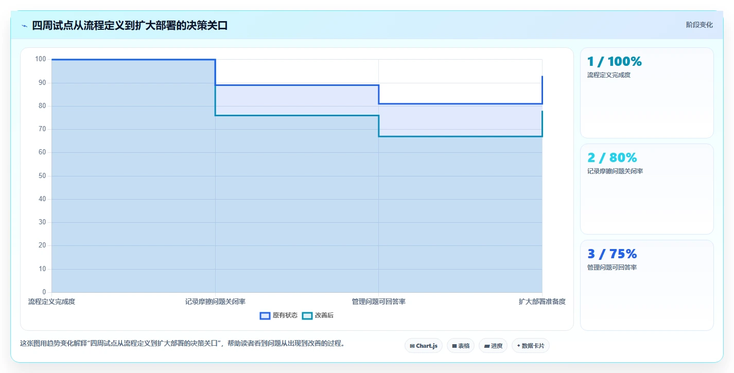Click the x-axis label 记录摩擦问题关闭率
The height and width of the screenshot is (373, 734).
(x=215, y=301)
